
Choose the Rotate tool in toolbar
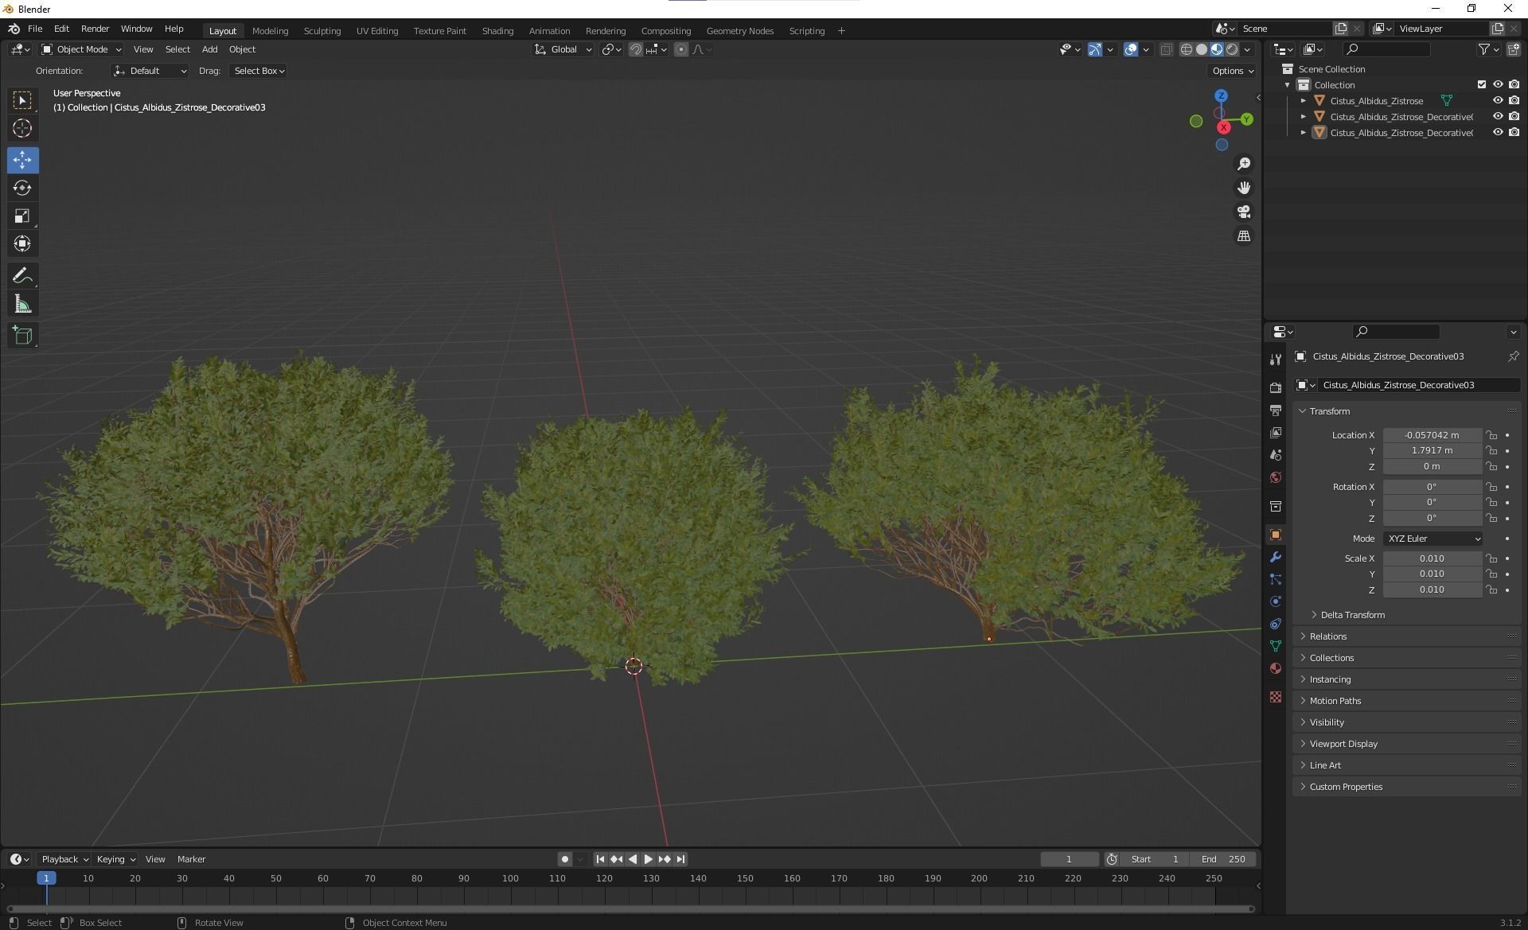(x=22, y=188)
